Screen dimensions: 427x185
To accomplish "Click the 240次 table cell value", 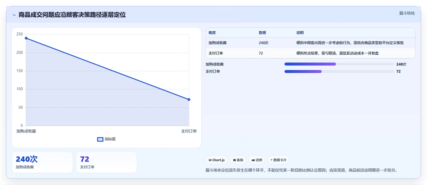I will (264, 43).
